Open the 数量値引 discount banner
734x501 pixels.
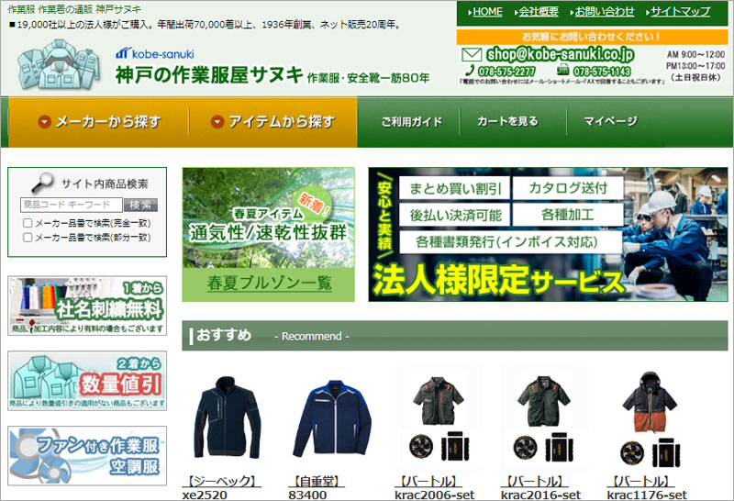(87, 381)
